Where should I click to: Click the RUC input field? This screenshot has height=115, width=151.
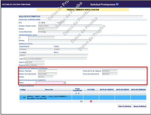pyautogui.click(x=47, y=23)
